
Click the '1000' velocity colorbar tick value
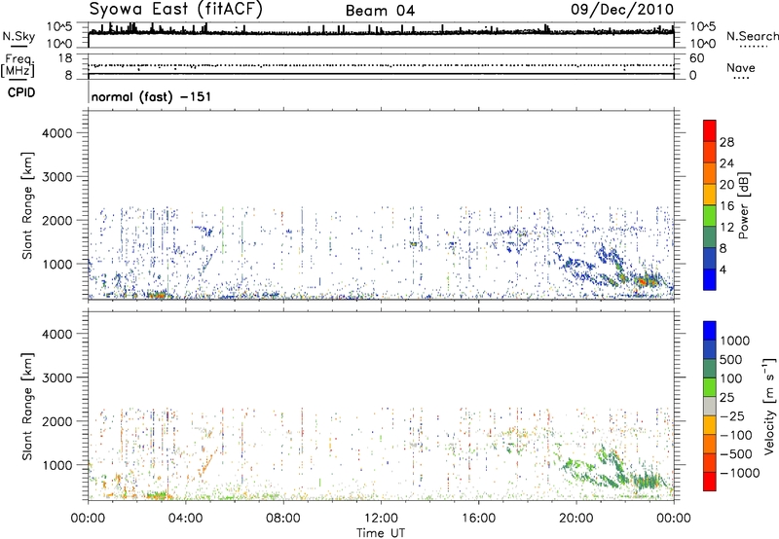pyautogui.click(x=735, y=341)
